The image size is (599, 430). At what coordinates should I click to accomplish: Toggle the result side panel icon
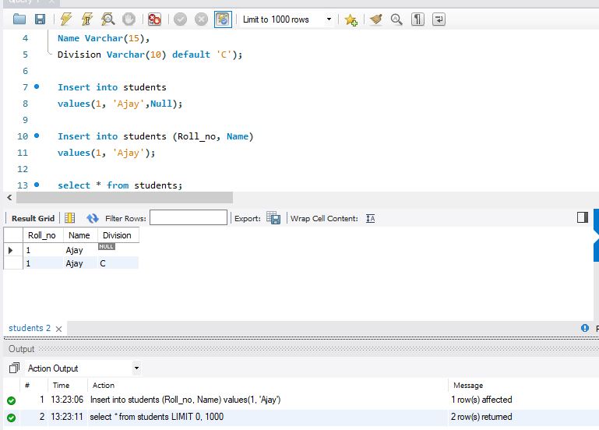pyautogui.click(x=583, y=217)
